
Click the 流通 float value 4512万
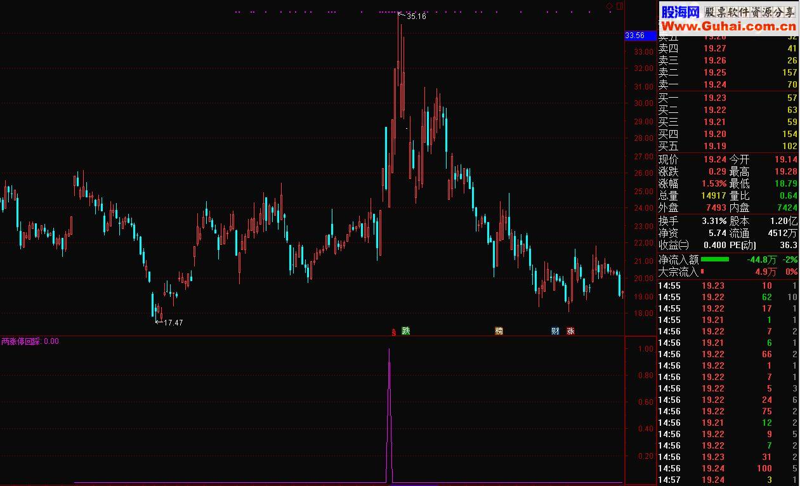click(x=783, y=233)
